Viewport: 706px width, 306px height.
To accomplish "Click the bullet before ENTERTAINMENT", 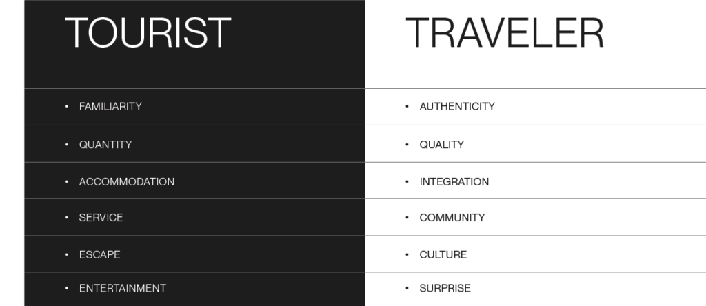I will click(x=67, y=289).
